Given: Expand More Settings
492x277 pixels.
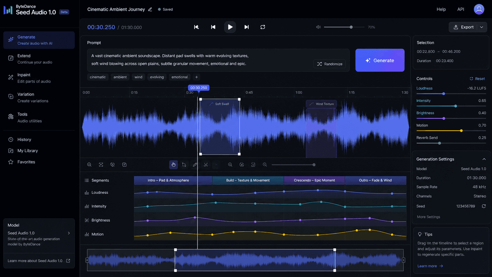Looking at the screenshot, I should pyautogui.click(x=428, y=217).
